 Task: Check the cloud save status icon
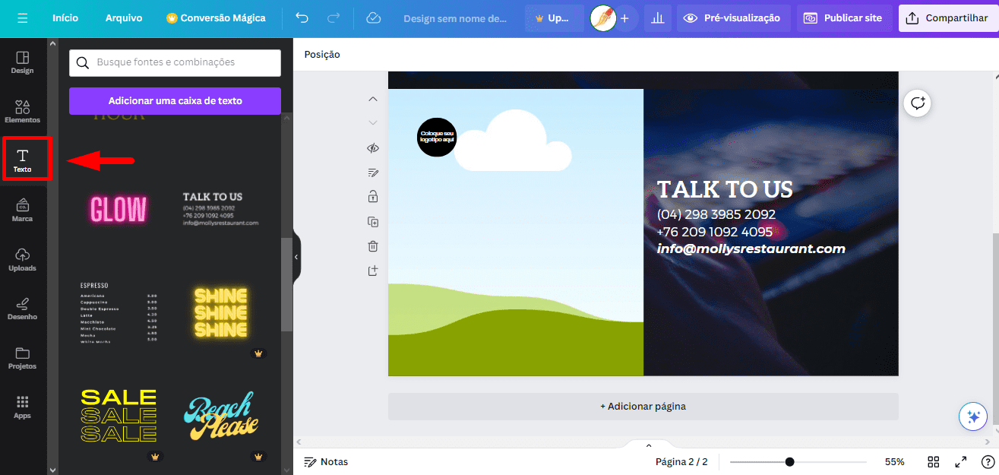(x=373, y=18)
